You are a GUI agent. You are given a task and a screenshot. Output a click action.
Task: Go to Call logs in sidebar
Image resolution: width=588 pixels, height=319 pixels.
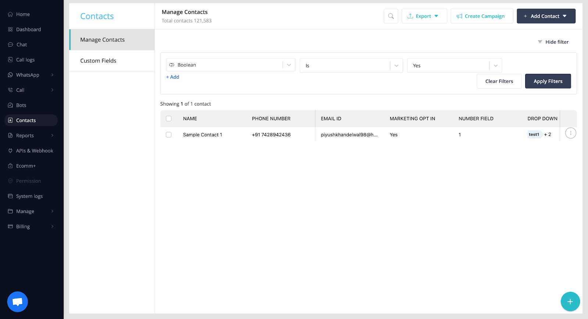pyautogui.click(x=25, y=60)
